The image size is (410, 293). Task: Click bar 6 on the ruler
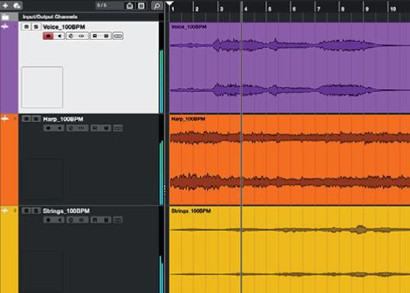point(294,9)
